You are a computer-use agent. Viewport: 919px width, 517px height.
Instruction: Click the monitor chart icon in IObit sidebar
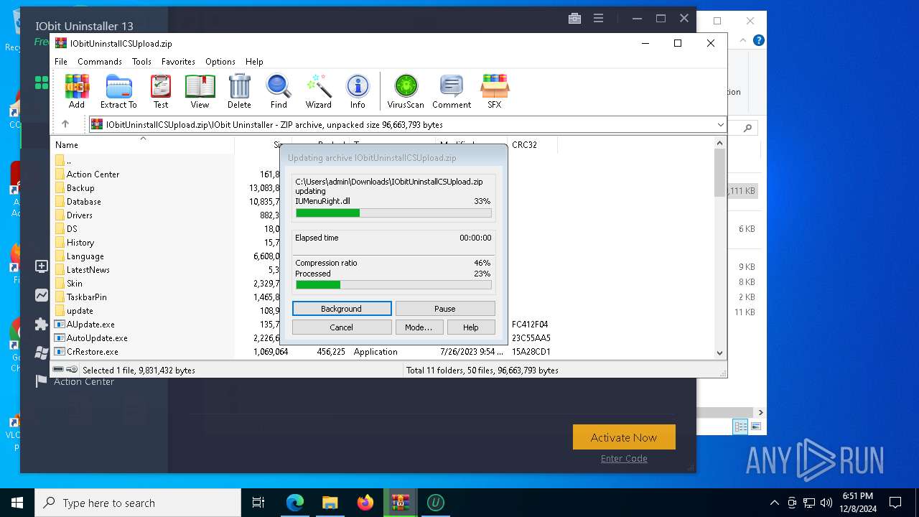(x=42, y=295)
